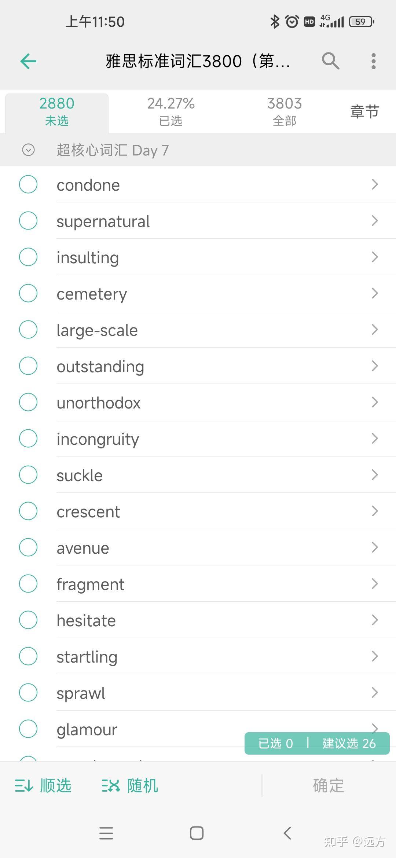
Task: Tick the circle for hesitate
Action: click(x=28, y=620)
